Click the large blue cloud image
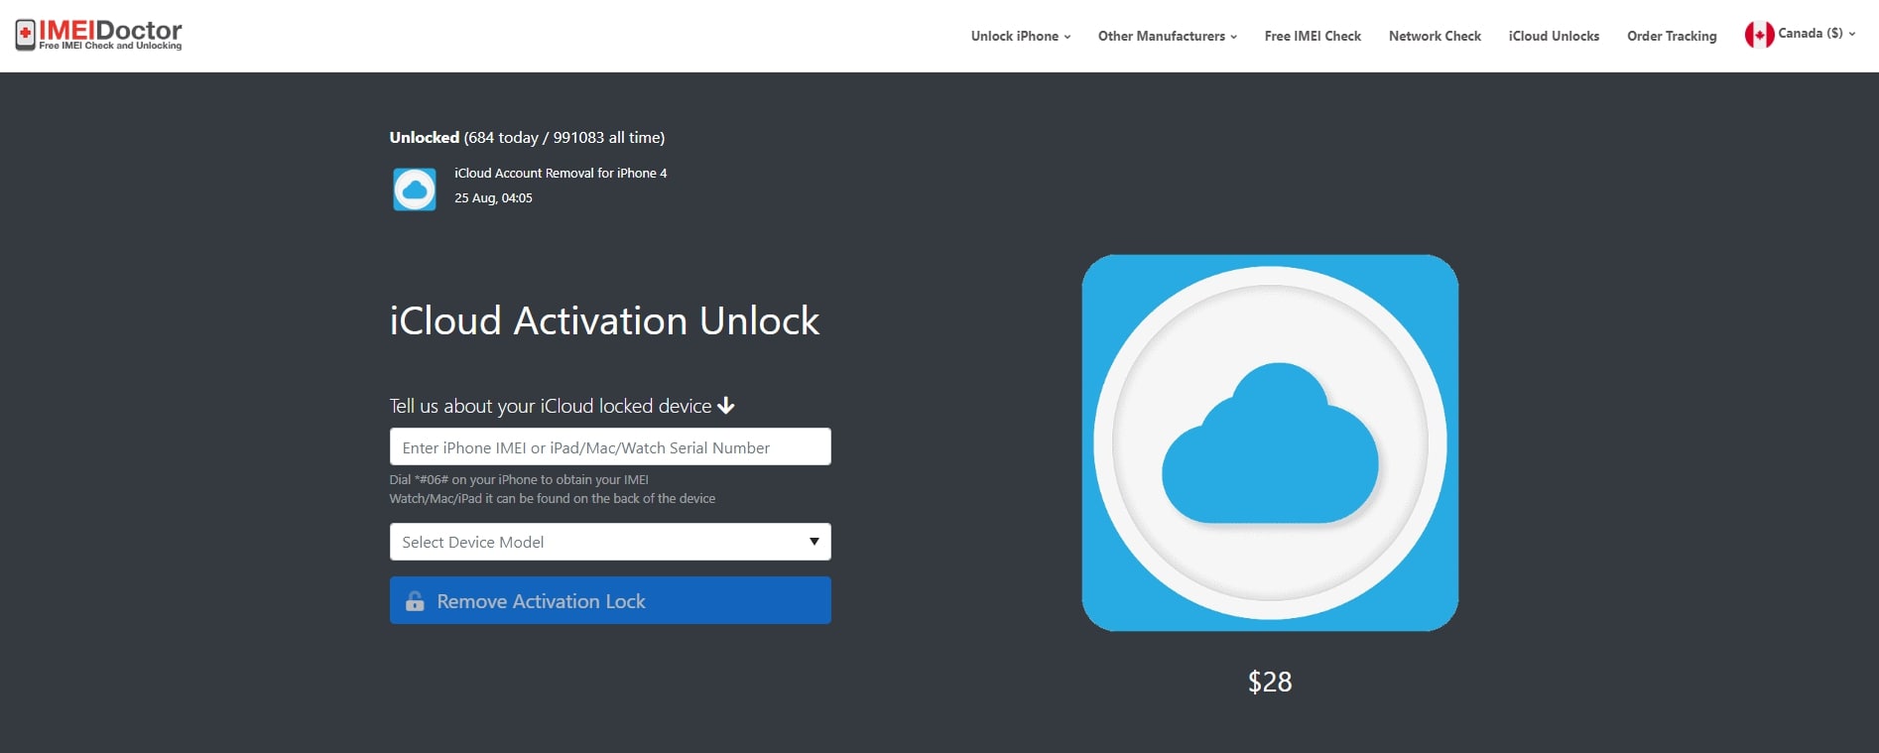The image size is (1879, 753). click(1270, 442)
